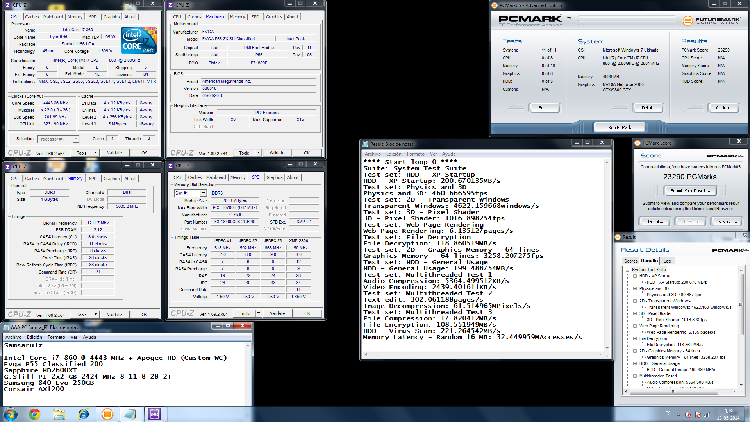Collapse the Multithreaded Test 1 tree node
This screenshot has width=750, height=422.
coord(635,376)
